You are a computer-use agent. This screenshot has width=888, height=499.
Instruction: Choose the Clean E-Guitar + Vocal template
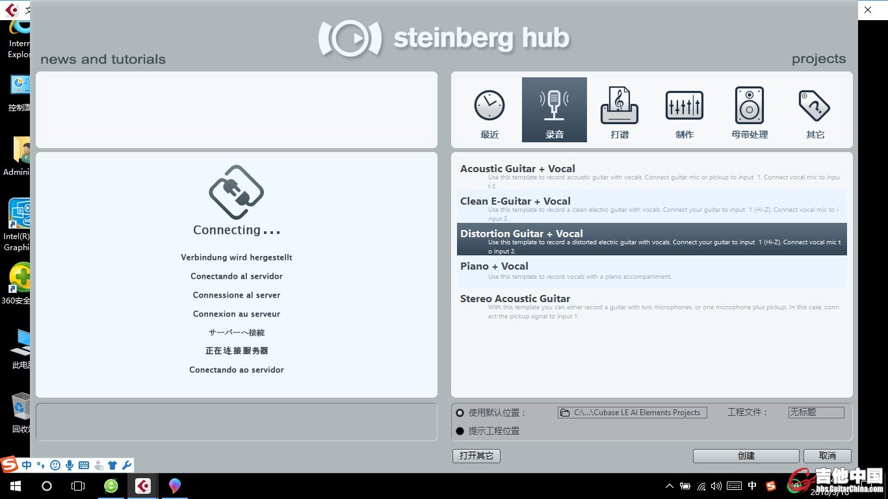click(652, 207)
